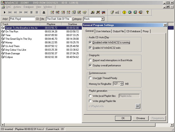Click the horizontal scrollbar's left arrow
This screenshot has width=175, height=132.
pos(3,125)
